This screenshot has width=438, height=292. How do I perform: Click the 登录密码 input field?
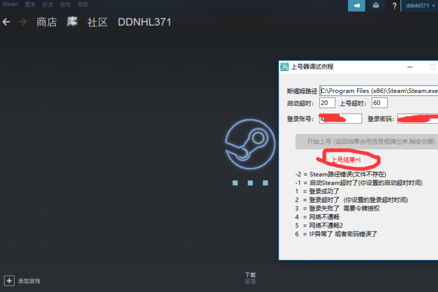[x=418, y=118]
